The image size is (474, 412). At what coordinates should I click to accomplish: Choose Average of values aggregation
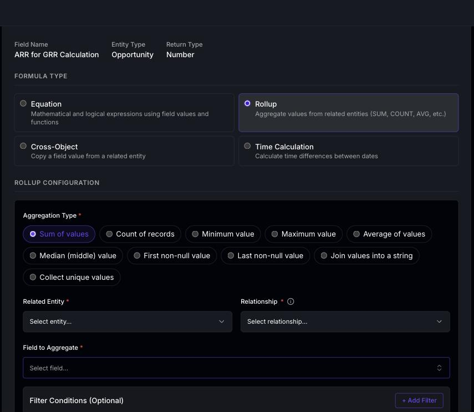coord(389,234)
